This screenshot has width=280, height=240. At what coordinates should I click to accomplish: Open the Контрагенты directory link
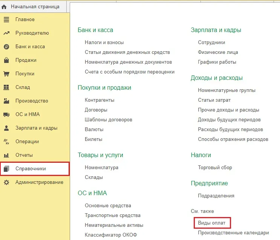99,100
